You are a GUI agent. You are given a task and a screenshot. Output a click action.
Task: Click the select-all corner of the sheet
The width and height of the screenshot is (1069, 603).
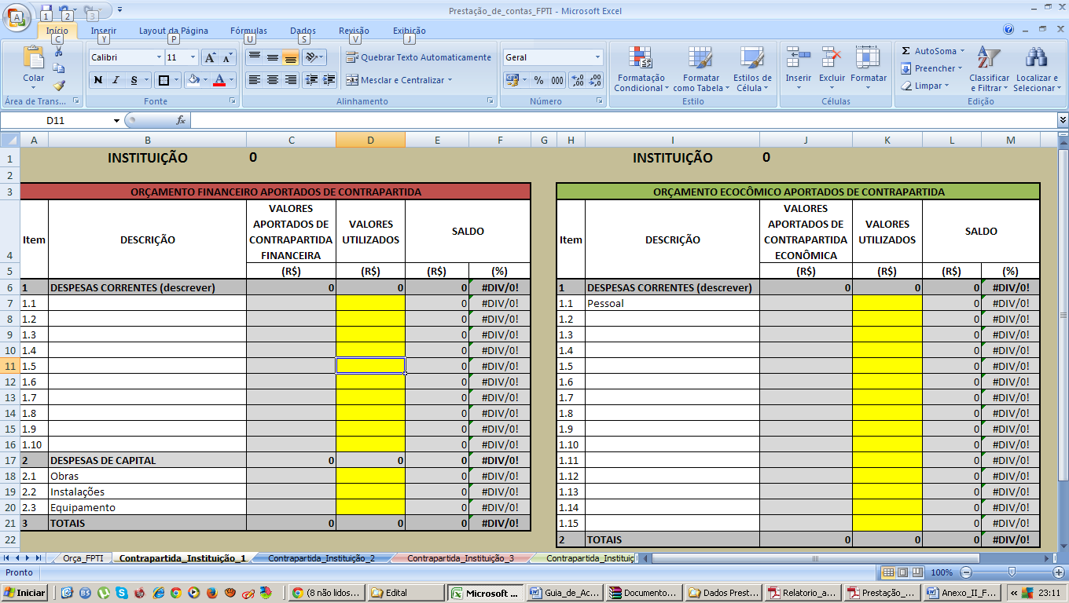point(9,140)
